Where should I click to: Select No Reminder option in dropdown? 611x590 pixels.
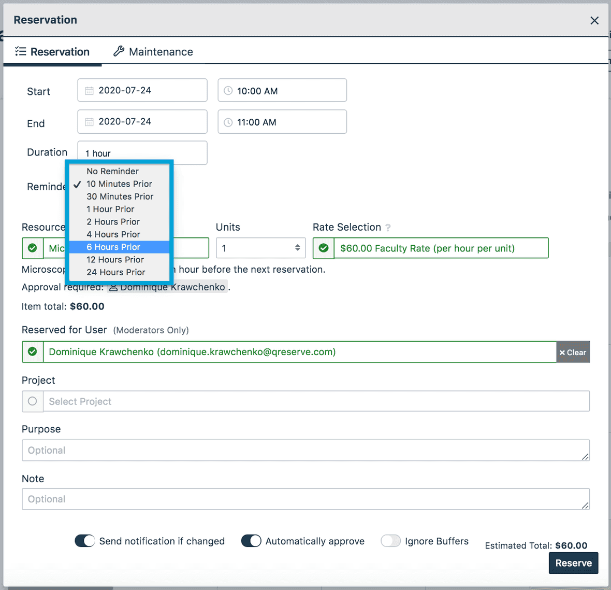pyautogui.click(x=112, y=172)
